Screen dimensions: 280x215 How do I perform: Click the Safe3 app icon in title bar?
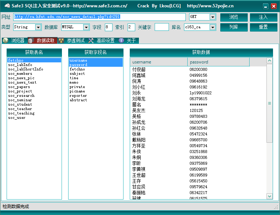click(7, 6)
